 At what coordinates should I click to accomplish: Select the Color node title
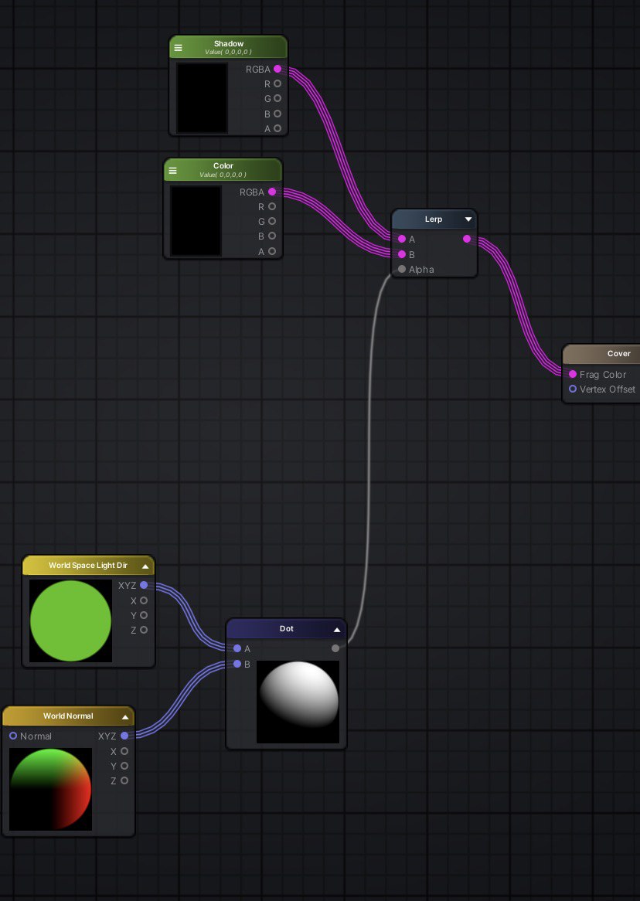coord(223,166)
